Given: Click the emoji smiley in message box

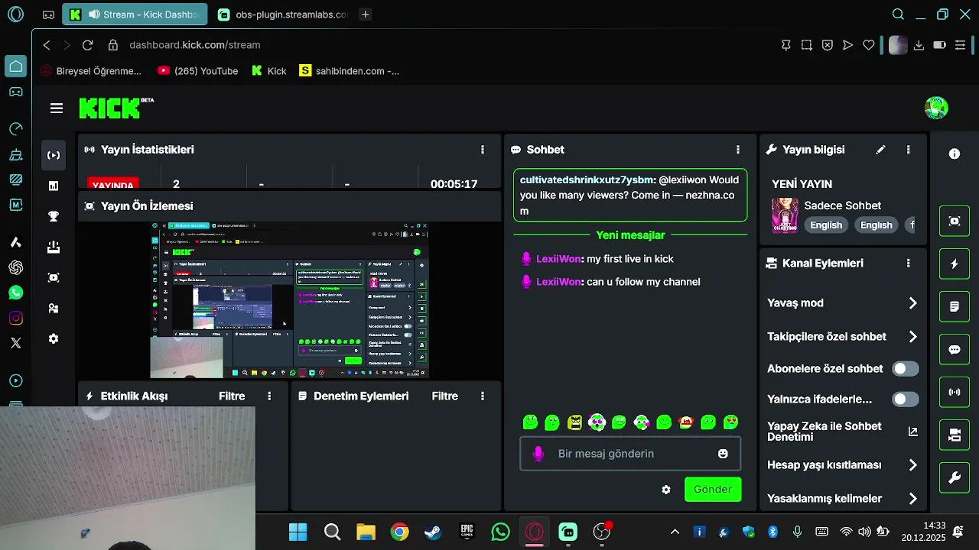Looking at the screenshot, I should click(723, 454).
